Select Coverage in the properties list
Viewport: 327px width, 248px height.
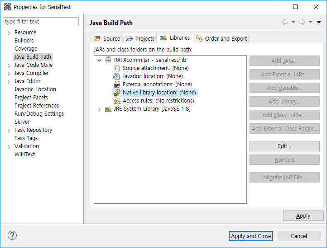tap(26, 48)
